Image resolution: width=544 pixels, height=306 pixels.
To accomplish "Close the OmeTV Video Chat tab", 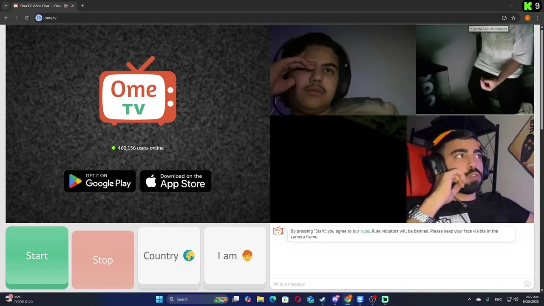I will [x=72, y=6].
